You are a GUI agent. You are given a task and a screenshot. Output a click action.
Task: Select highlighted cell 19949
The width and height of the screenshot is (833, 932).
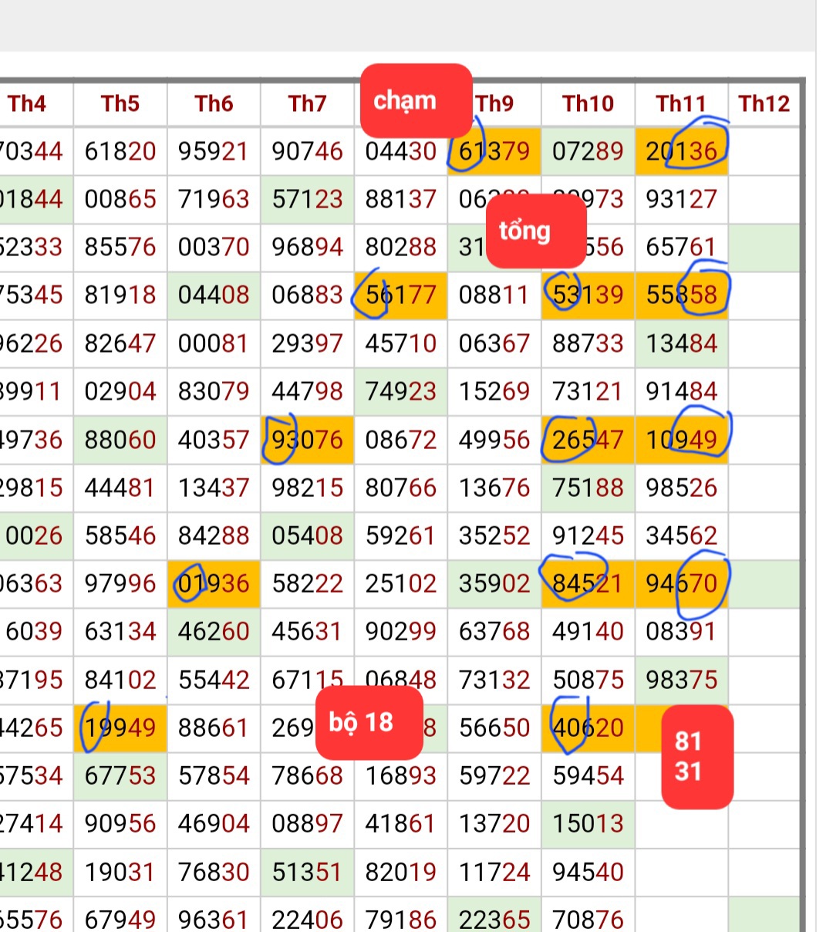(120, 728)
